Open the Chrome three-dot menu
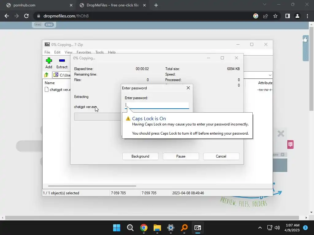Viewport: 314px width, 235px height. 307,16
